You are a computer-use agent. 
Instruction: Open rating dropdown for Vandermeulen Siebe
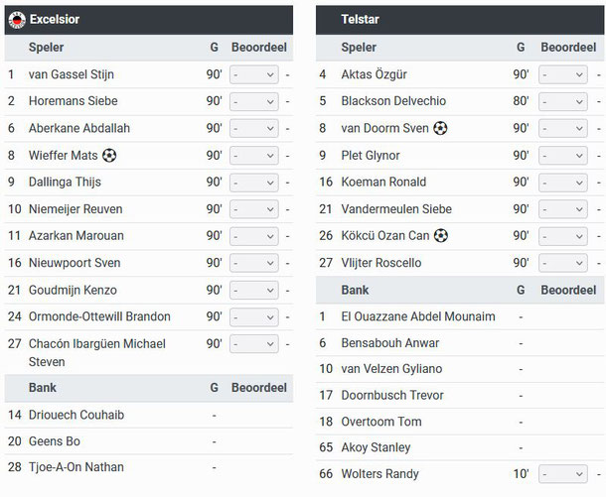[x=563, y=209]
